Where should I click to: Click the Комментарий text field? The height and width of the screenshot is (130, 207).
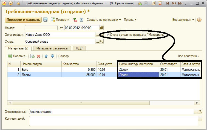click(x=114, y=121)
